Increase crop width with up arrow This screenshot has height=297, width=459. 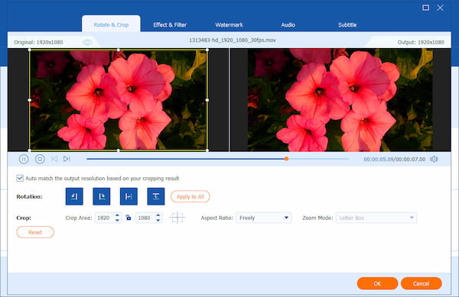(117, 215)
